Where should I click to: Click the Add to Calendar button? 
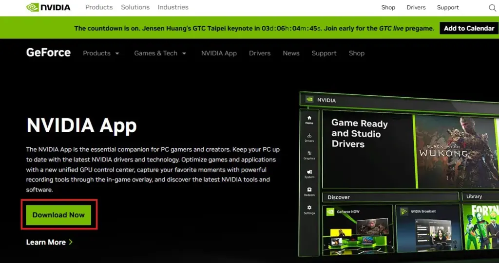pos(469,28)
